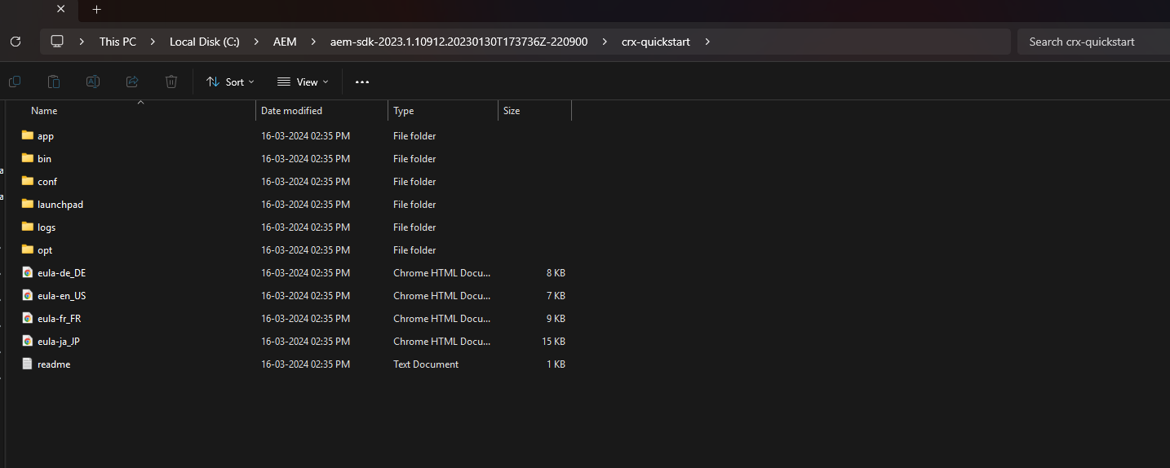Select the launchpad folder
This screenshot has width=1170, height=468.
click(x=60, y=205)
